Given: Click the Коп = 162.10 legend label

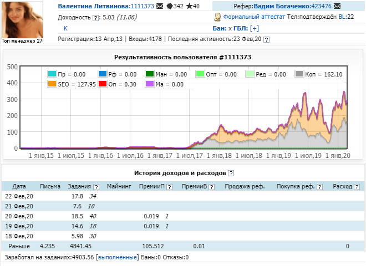Looking at the screenshot, I should click(324, 74).
